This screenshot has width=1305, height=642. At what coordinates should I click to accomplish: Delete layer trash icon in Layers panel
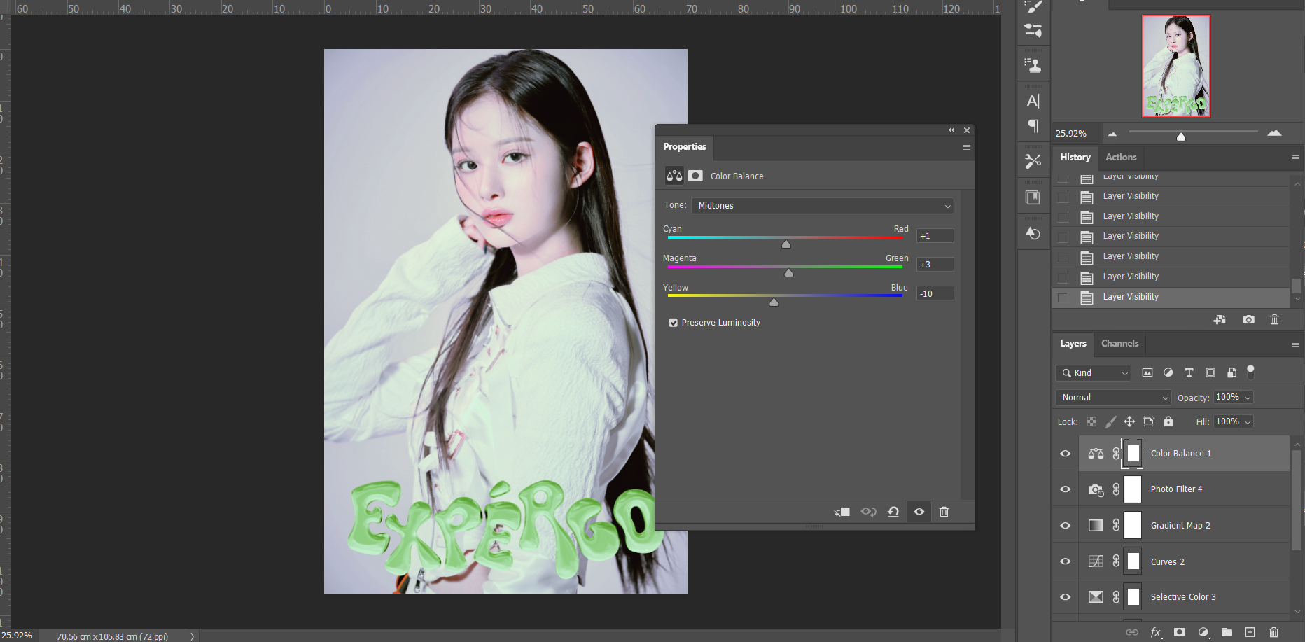tap(1273, 632)
